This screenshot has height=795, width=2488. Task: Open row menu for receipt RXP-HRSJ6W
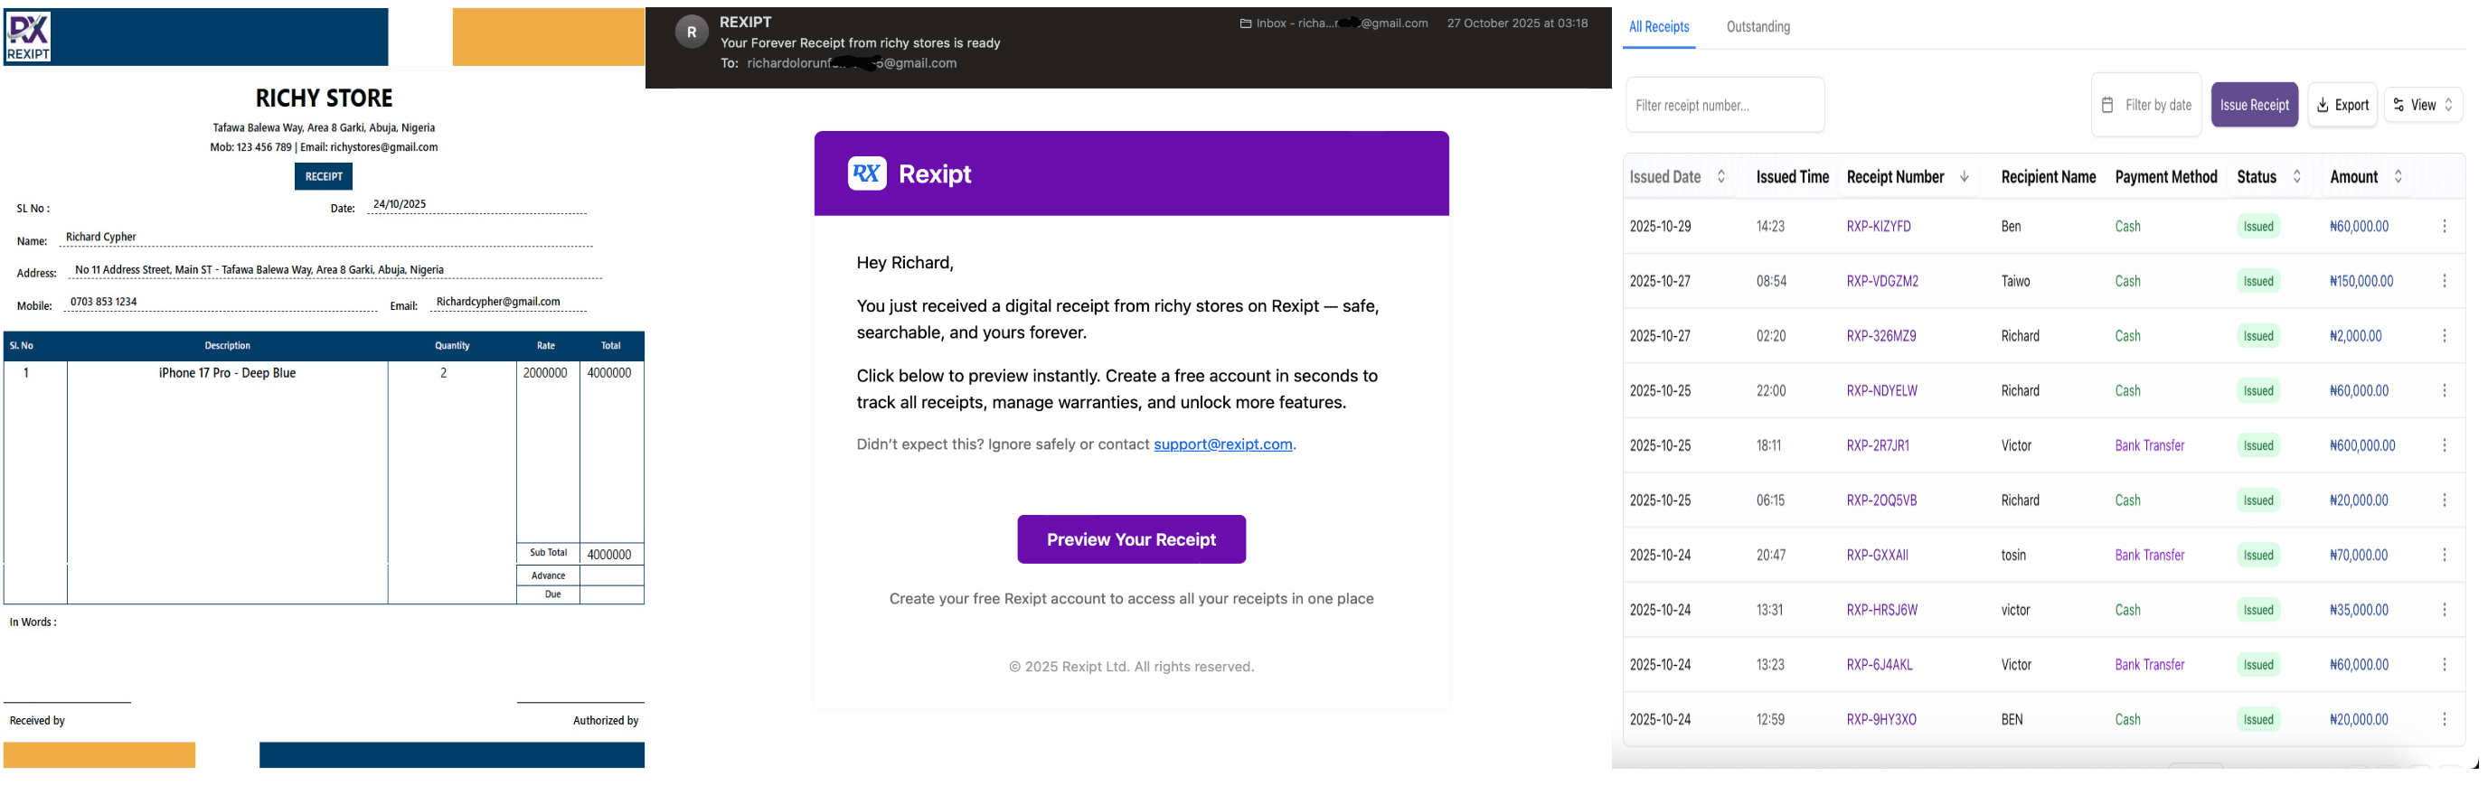click(2444, 611)
